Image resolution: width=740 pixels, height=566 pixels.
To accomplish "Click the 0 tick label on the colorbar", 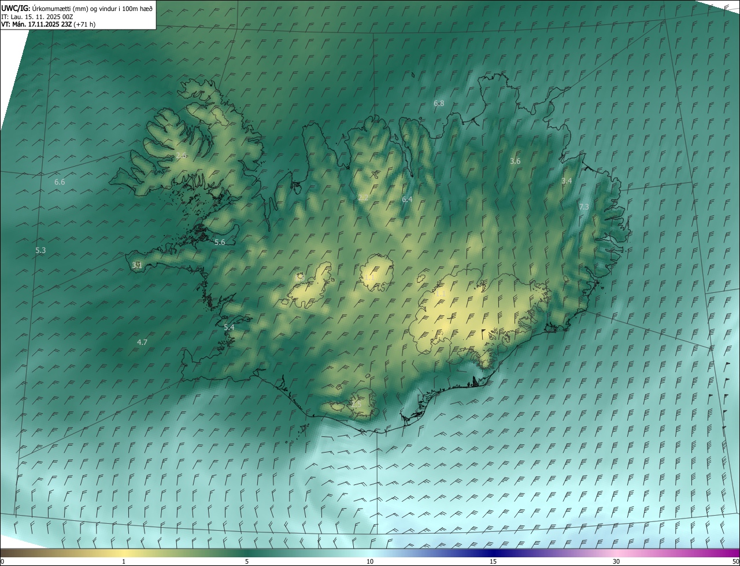I will [x=2, y=561].
